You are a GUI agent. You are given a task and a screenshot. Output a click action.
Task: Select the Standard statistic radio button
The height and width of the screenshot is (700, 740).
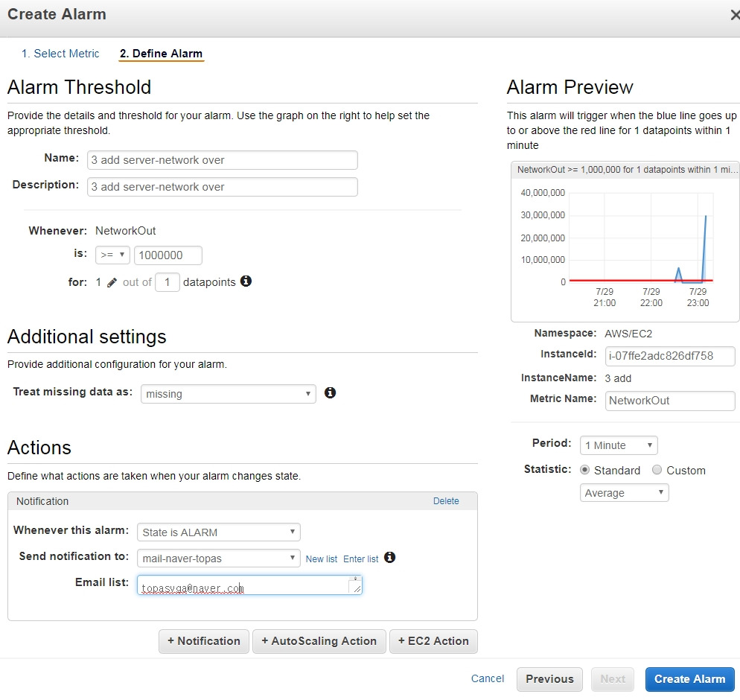coord(584,470)
